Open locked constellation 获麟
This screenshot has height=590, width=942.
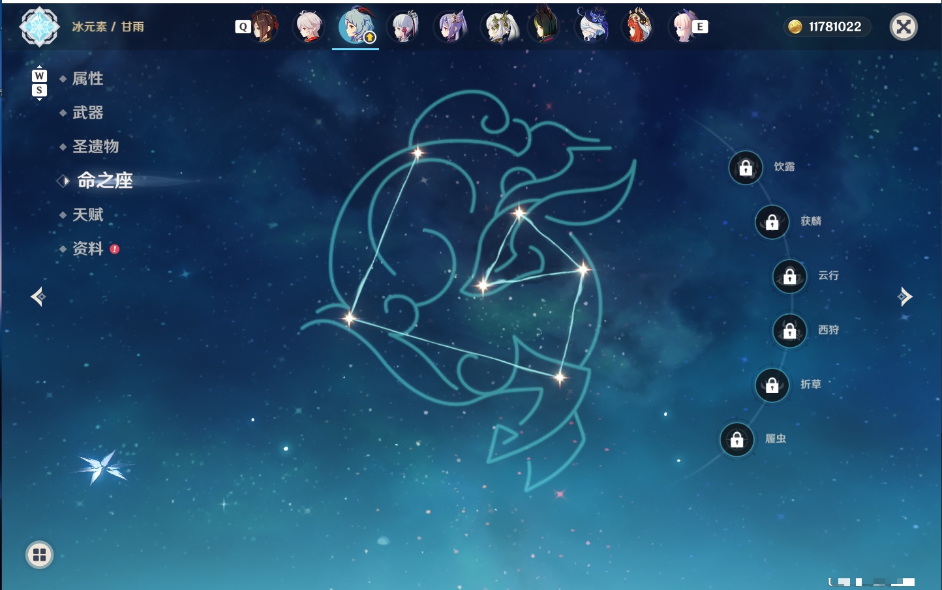[x=772, y=222]
